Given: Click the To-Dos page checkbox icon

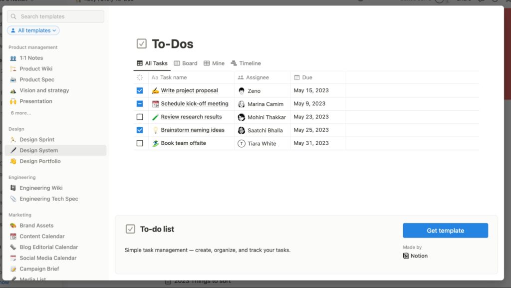Looking at the screenshot, I should tap(141, 43).
